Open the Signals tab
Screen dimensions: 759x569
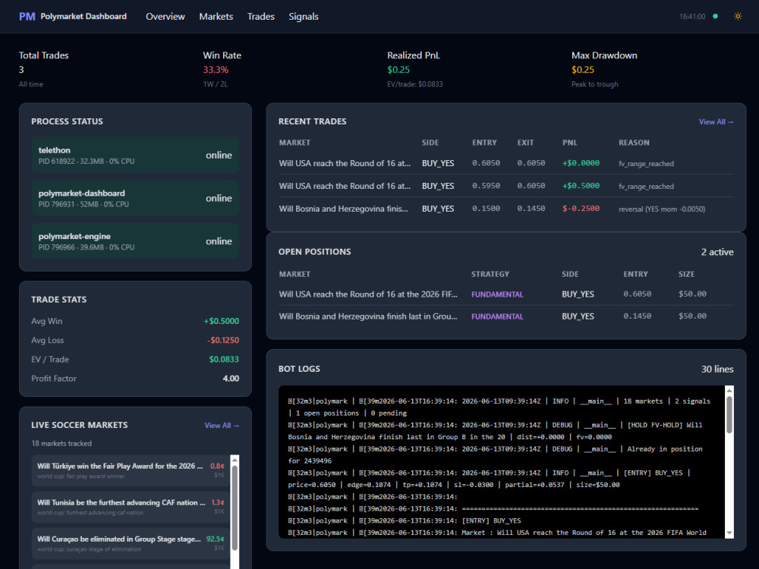pyautogui.click(x=304, y=17)
